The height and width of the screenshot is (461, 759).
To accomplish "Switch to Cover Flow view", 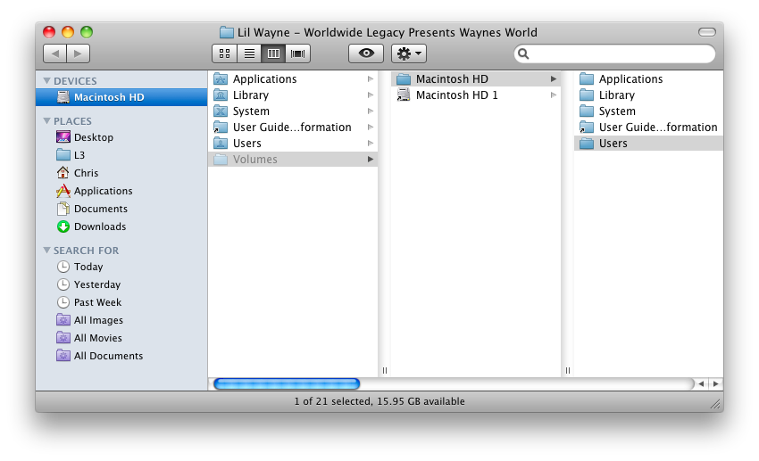I will pyautogui.click(x=298, y=54).
